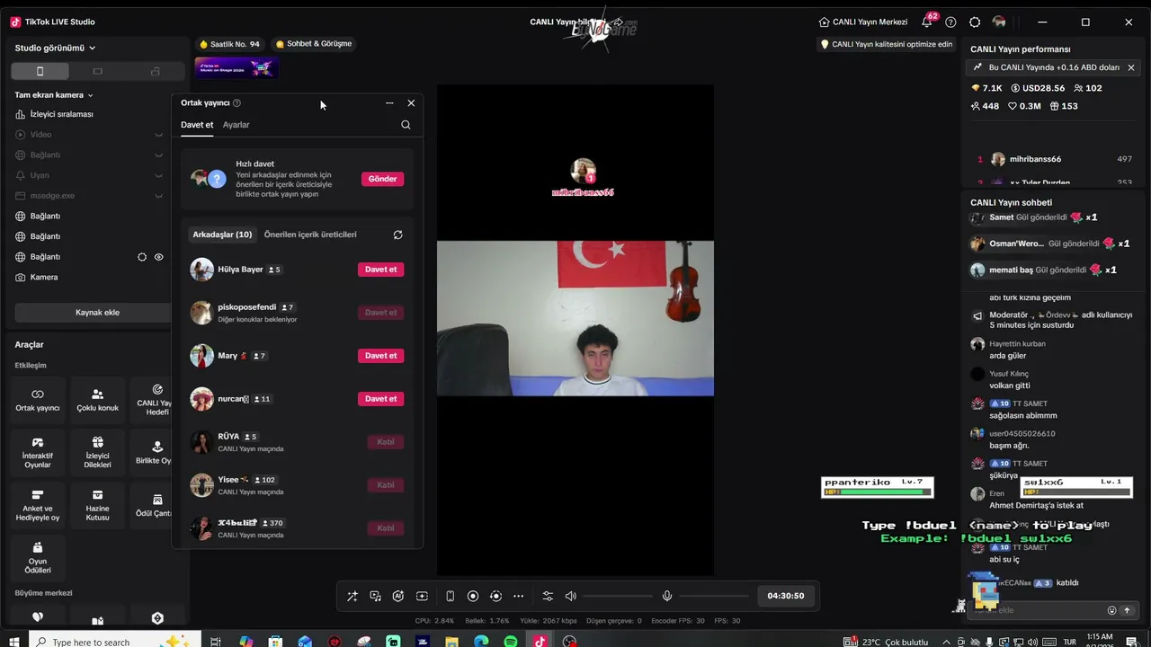Adjust the microphone level slider

point(714,596)
